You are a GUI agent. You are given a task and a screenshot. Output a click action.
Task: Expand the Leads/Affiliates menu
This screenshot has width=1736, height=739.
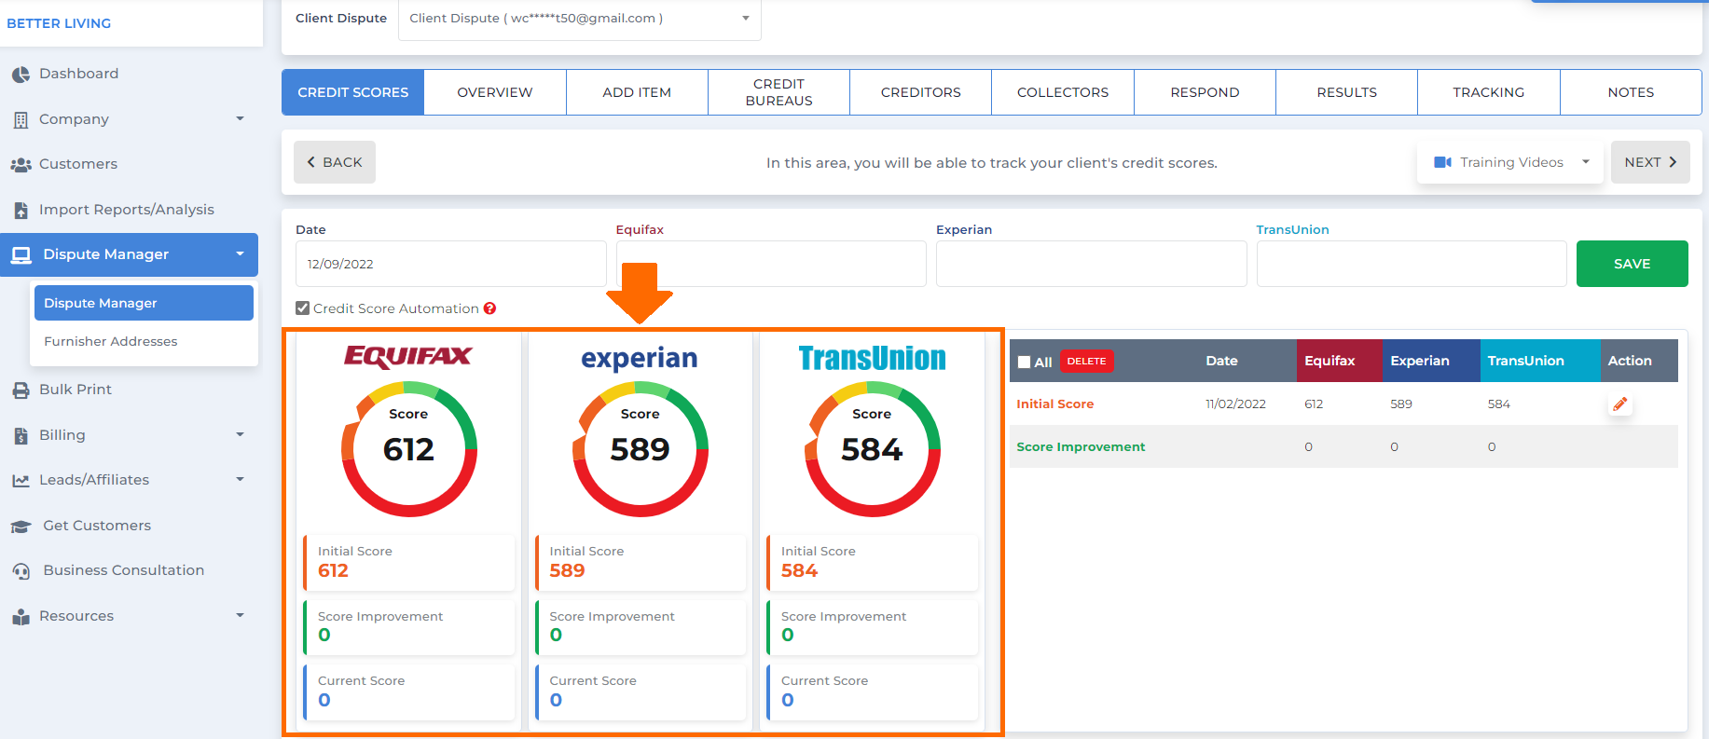click(x=240, y=480)
